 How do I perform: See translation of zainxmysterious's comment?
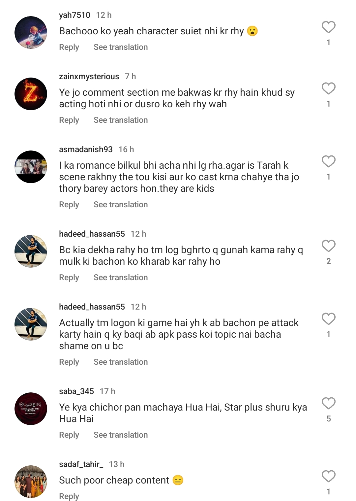coord(121,120)
